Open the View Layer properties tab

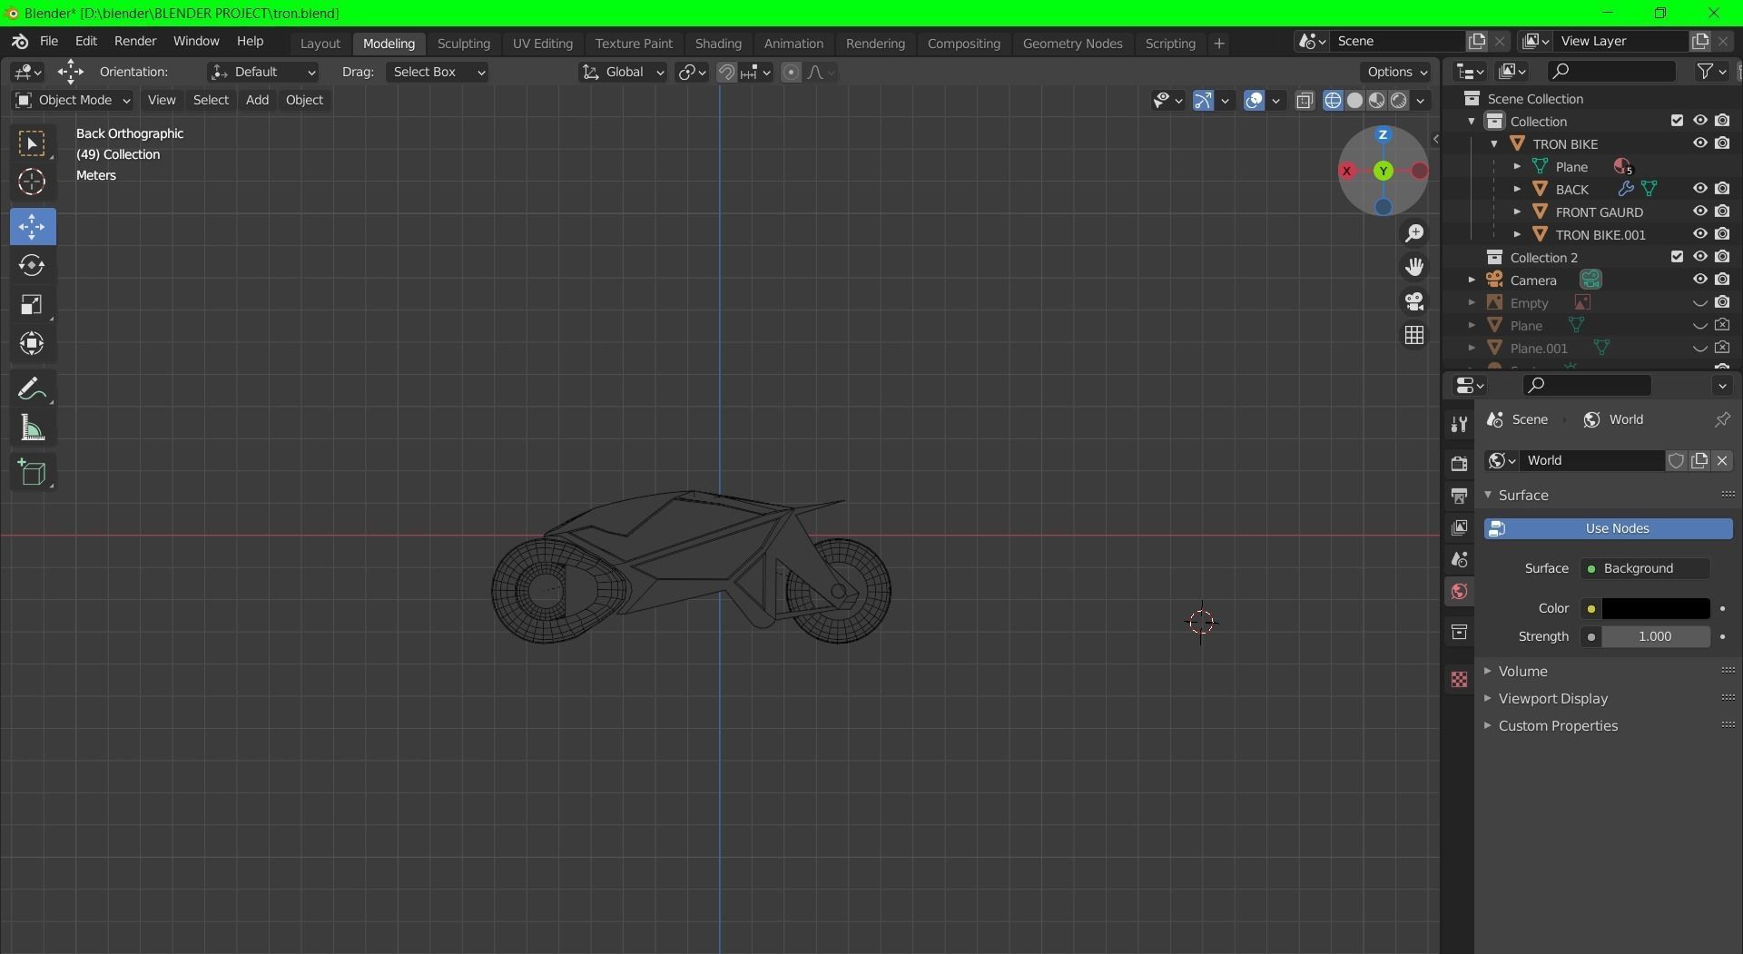pos(1459,527)
